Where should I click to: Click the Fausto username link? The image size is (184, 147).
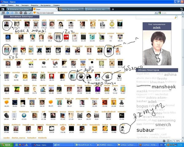click(x=33, y=33)
